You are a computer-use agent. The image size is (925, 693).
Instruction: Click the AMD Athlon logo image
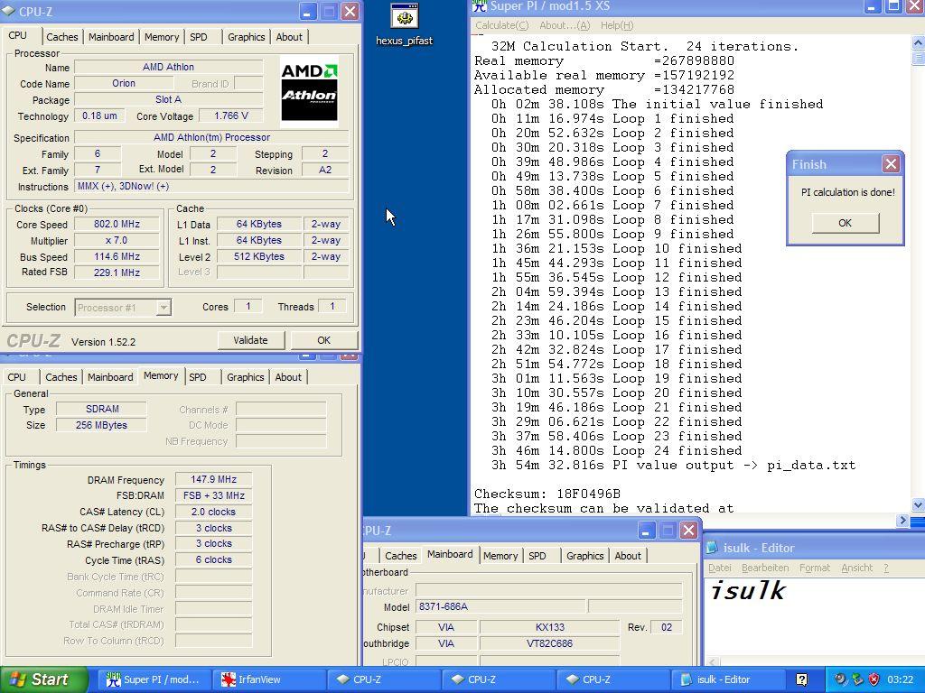tap(309, 92)
